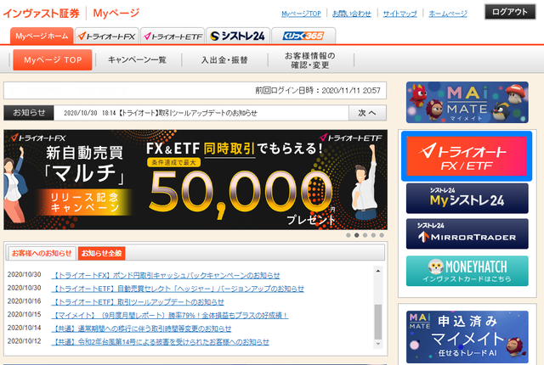
Task: Click the 2020/10/30 date in first row
Action: coord(25,275)
